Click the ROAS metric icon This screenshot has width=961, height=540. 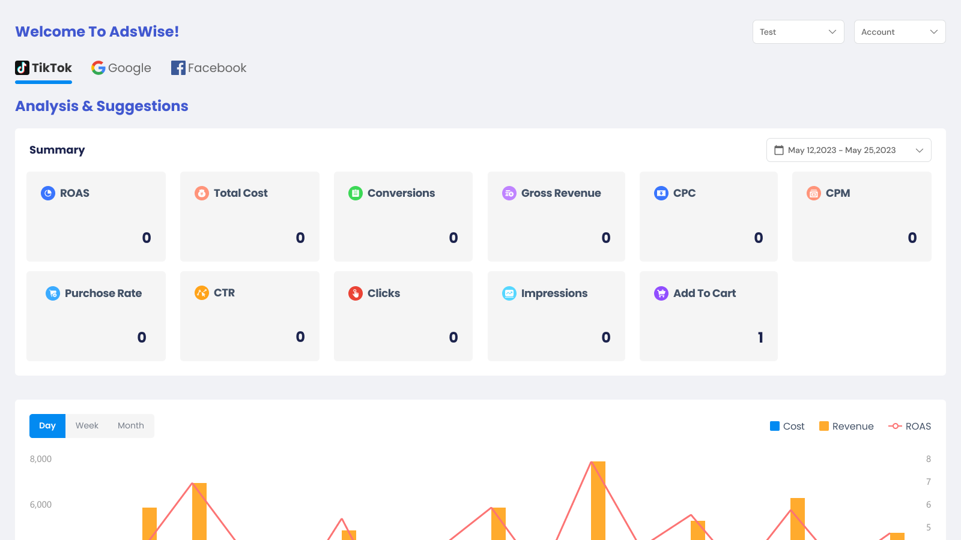coord(48,193)
